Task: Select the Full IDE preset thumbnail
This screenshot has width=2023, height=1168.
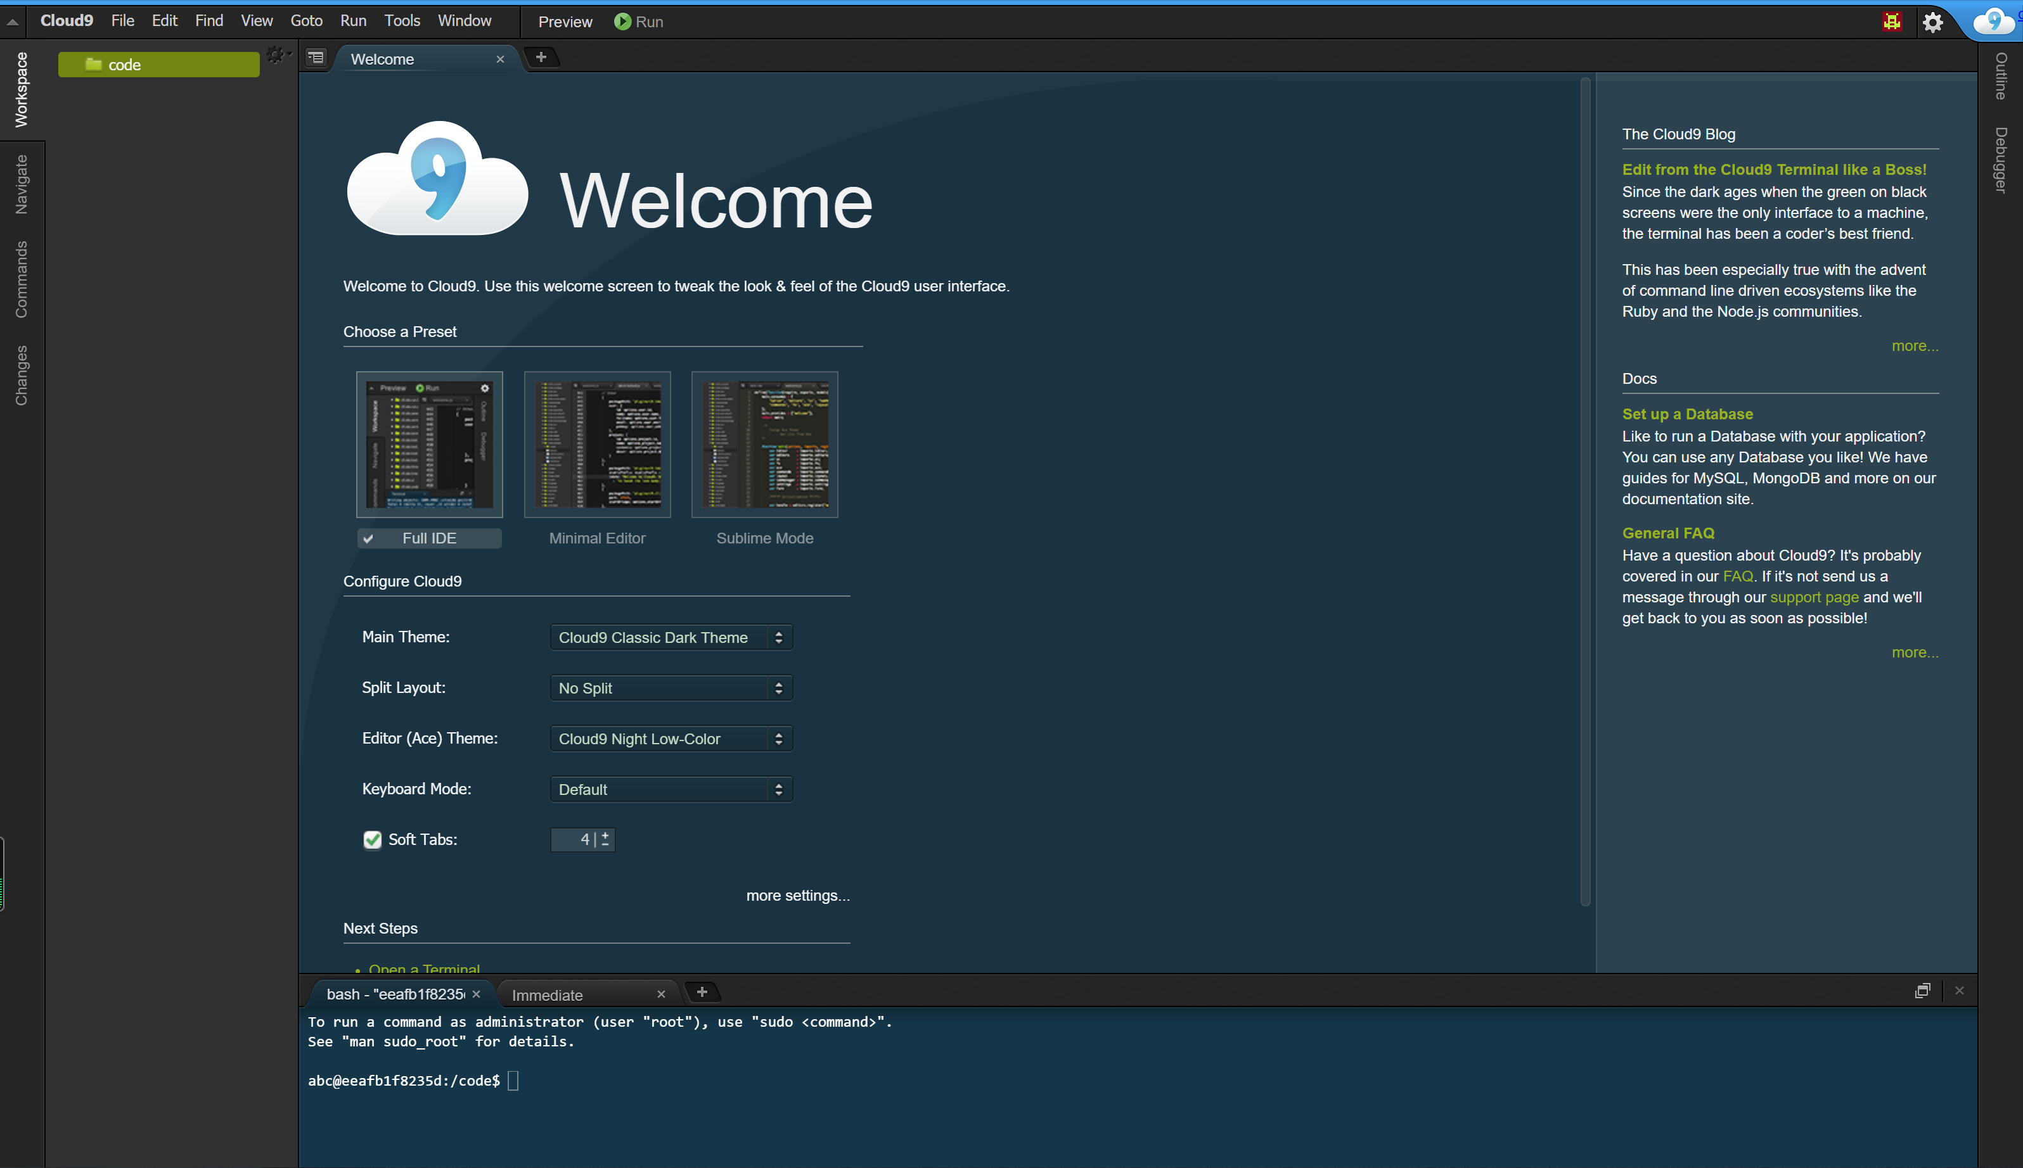Action: (x=429, y=443)
